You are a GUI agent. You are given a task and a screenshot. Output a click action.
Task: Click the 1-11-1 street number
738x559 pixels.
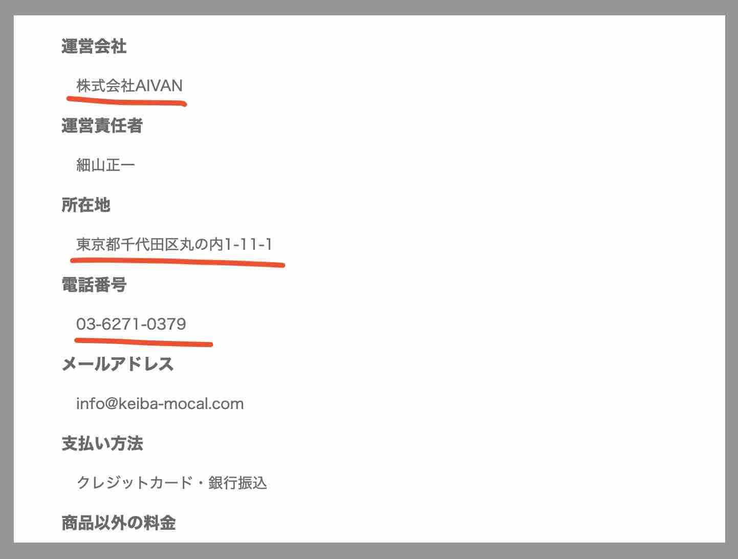click(248, 244)
